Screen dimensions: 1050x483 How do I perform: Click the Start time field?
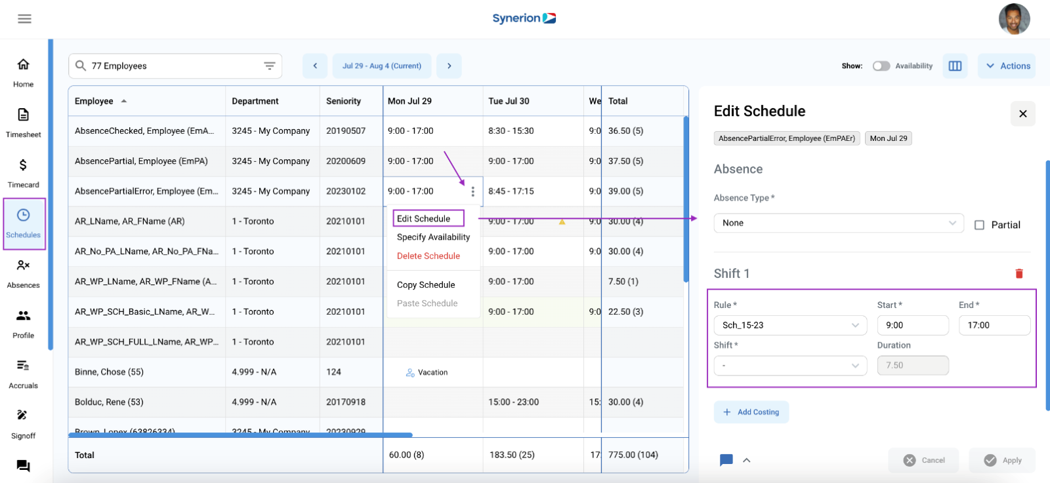(913, 325)
